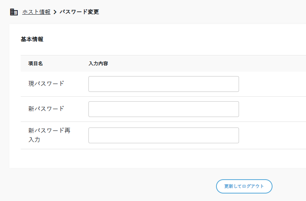This screenshot has width=306, height=201.
Task: Click gray page background left of update button
Action: (113, 186)
